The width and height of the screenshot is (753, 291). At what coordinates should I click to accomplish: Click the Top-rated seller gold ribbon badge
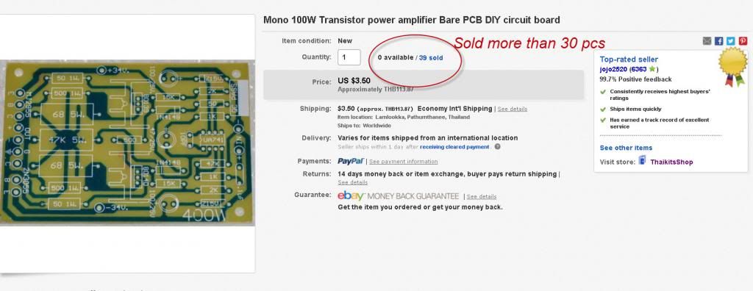click(733, 67)
